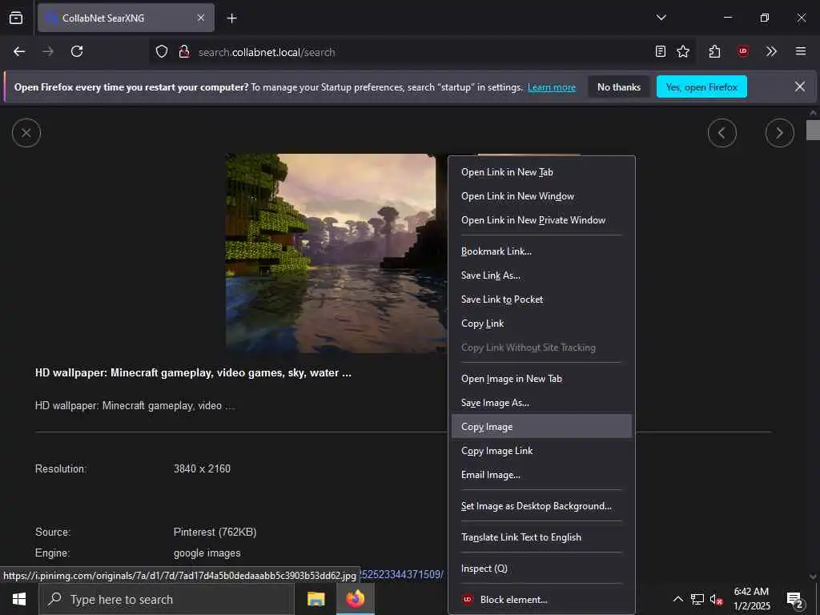Click the Firefox taskbar icon
This screenshot has width=820, height=615.
pyautogui.click(x=355, y=599)
